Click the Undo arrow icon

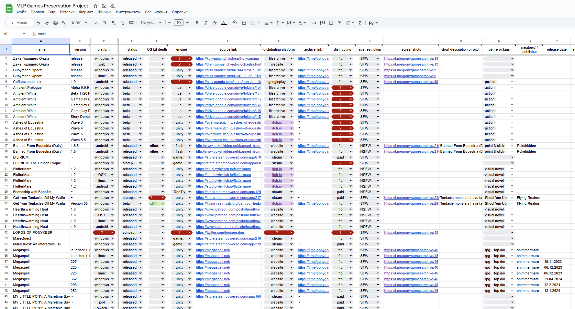tap(38, 23)
